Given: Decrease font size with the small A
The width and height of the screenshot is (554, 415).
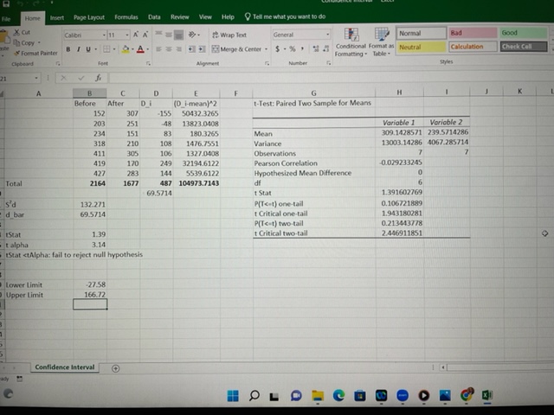Looking at the screenshot, I should (x=145, y=35).
